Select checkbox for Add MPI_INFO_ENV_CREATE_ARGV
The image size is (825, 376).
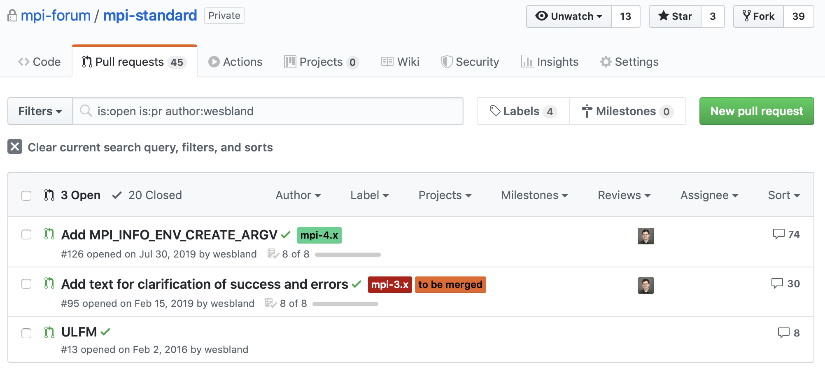point(26,234)
